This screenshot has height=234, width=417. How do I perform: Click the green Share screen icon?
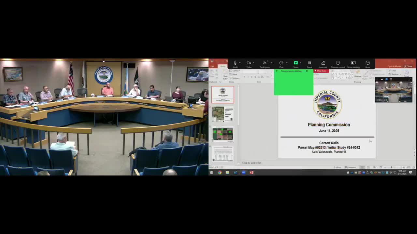[296, 63]
